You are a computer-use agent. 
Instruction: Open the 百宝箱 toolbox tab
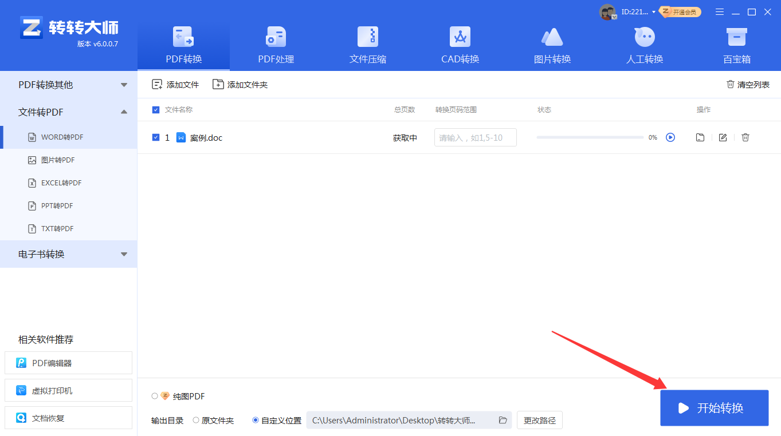[x=736, y=46]
